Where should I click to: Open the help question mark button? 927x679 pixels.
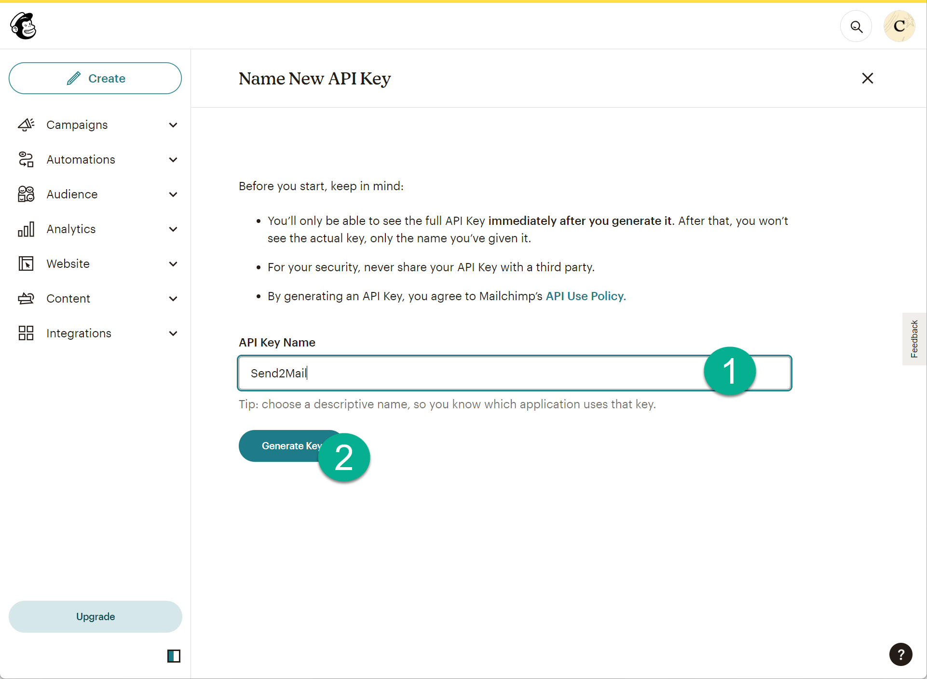pos(900,655)
